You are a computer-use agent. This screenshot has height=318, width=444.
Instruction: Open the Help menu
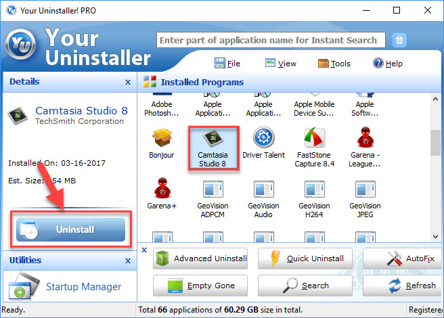388,63
